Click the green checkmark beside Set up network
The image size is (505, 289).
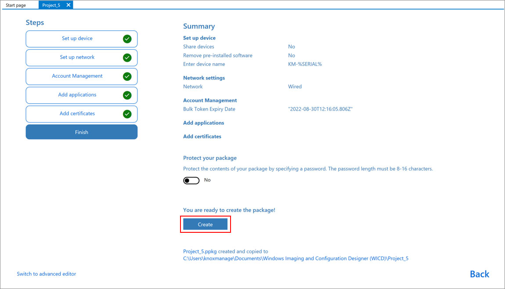click(x=127, y=58)
